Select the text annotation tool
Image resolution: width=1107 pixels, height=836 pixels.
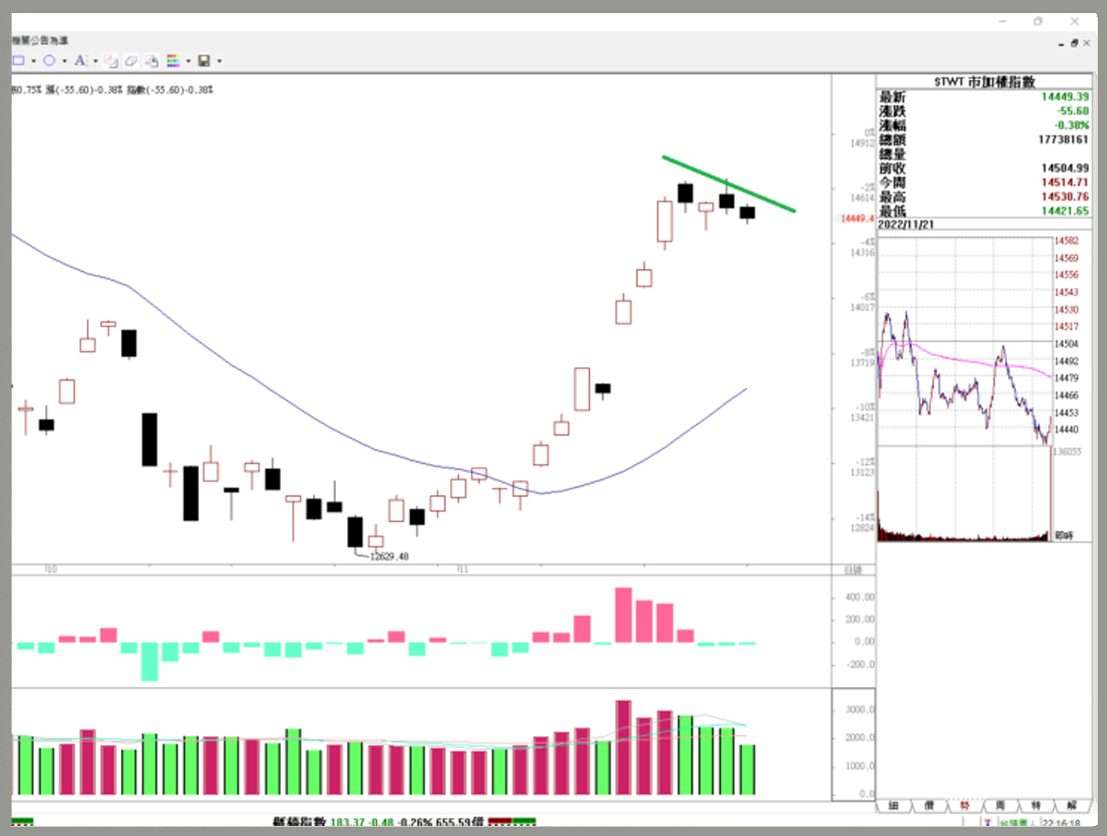[x=80, y=60]
